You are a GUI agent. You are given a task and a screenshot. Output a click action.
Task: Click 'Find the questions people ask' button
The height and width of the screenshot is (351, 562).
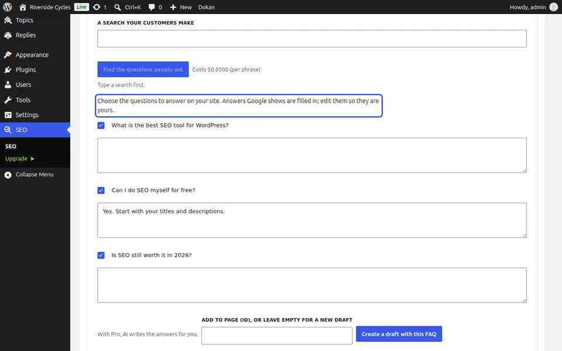click(143, 70)
